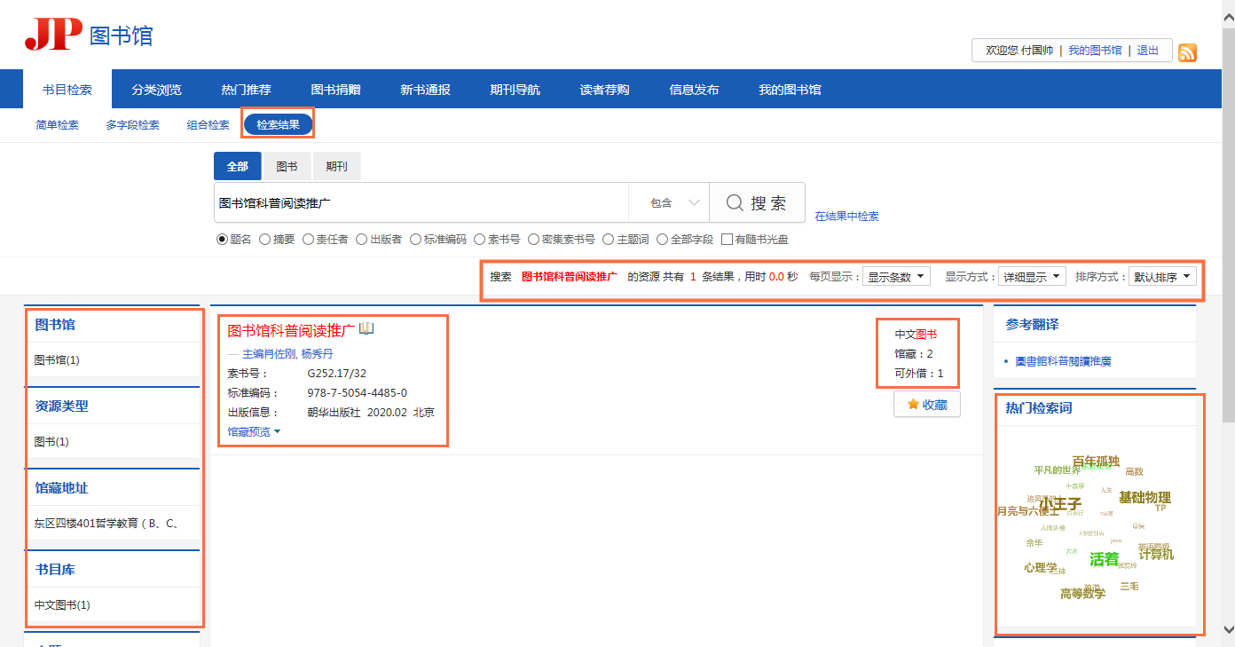Click the 收藏 star button
Screen dimensions: 1235x647
pyautogui.click(x=927, y=405)
